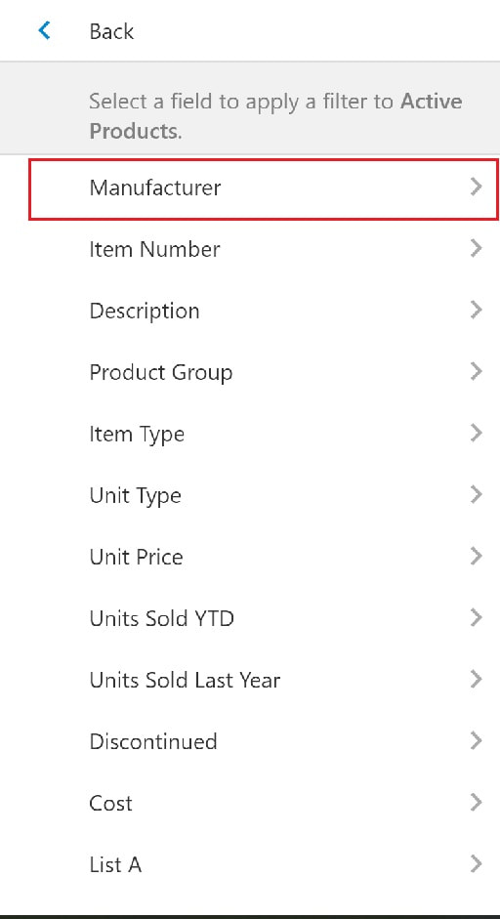
Task: Click the Item Type chevron icon
Action: click(x=476, y=433)
